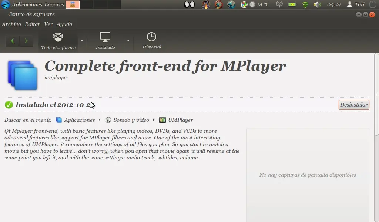
Task: Open the Archivo menu
Action: tap(11, 24)
